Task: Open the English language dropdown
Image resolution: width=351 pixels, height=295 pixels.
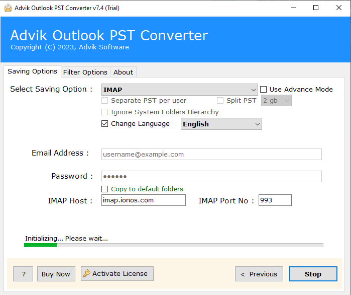Action: tap(221, 124)
